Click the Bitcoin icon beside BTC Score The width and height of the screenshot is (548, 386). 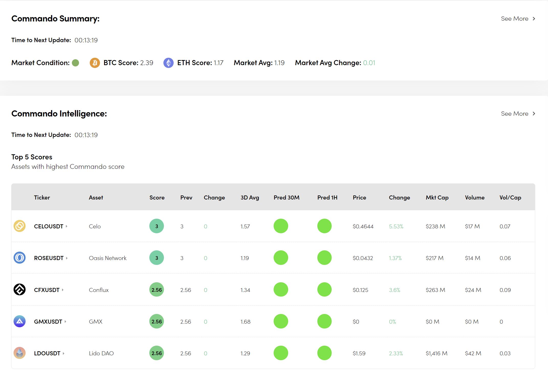(x=95, y=63)
